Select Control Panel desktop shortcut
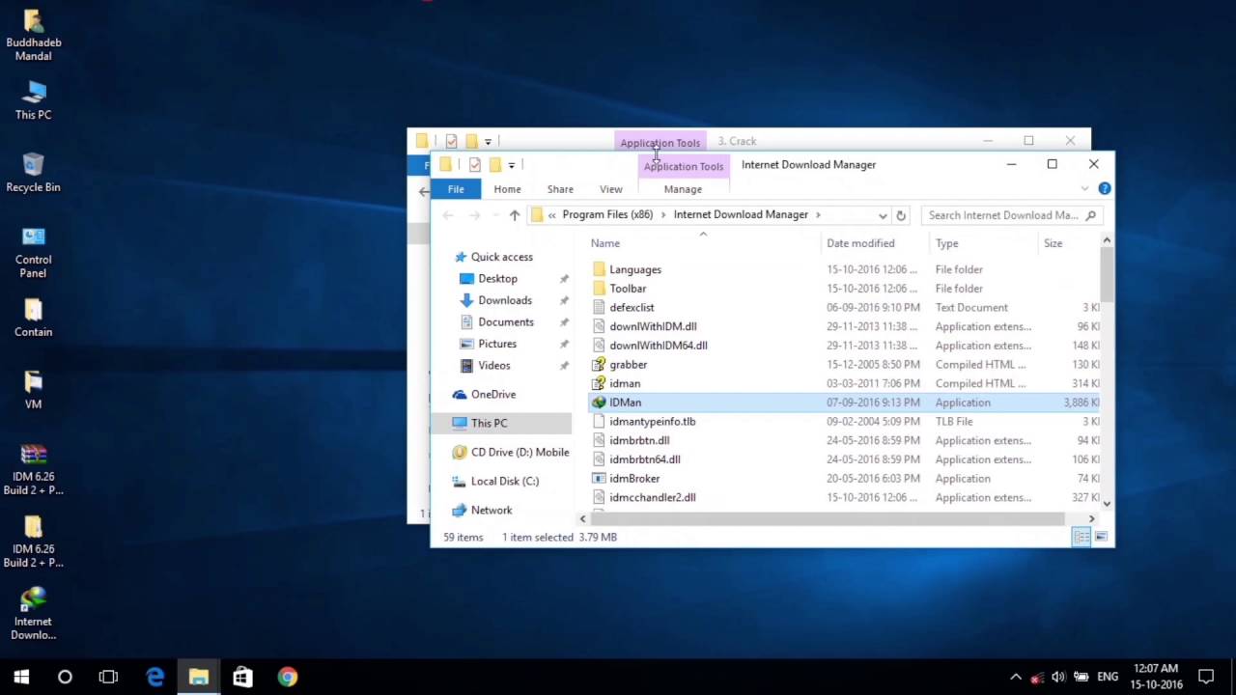 click(33, 252)
